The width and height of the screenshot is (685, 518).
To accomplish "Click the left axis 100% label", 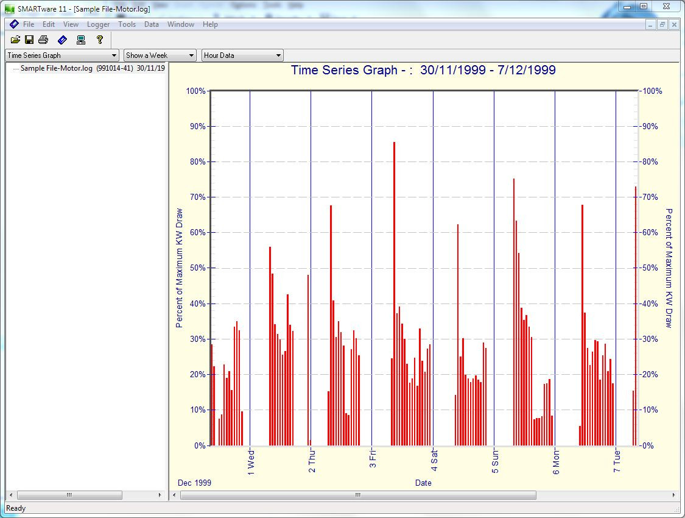I will click(195, 91).
